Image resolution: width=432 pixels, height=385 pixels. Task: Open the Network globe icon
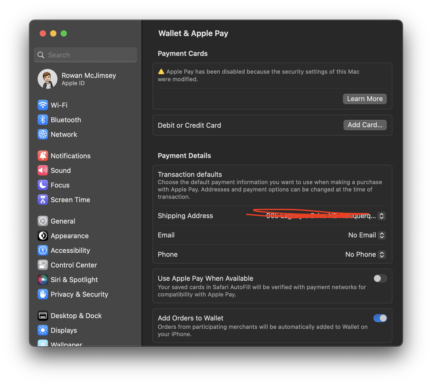[43, 135]
